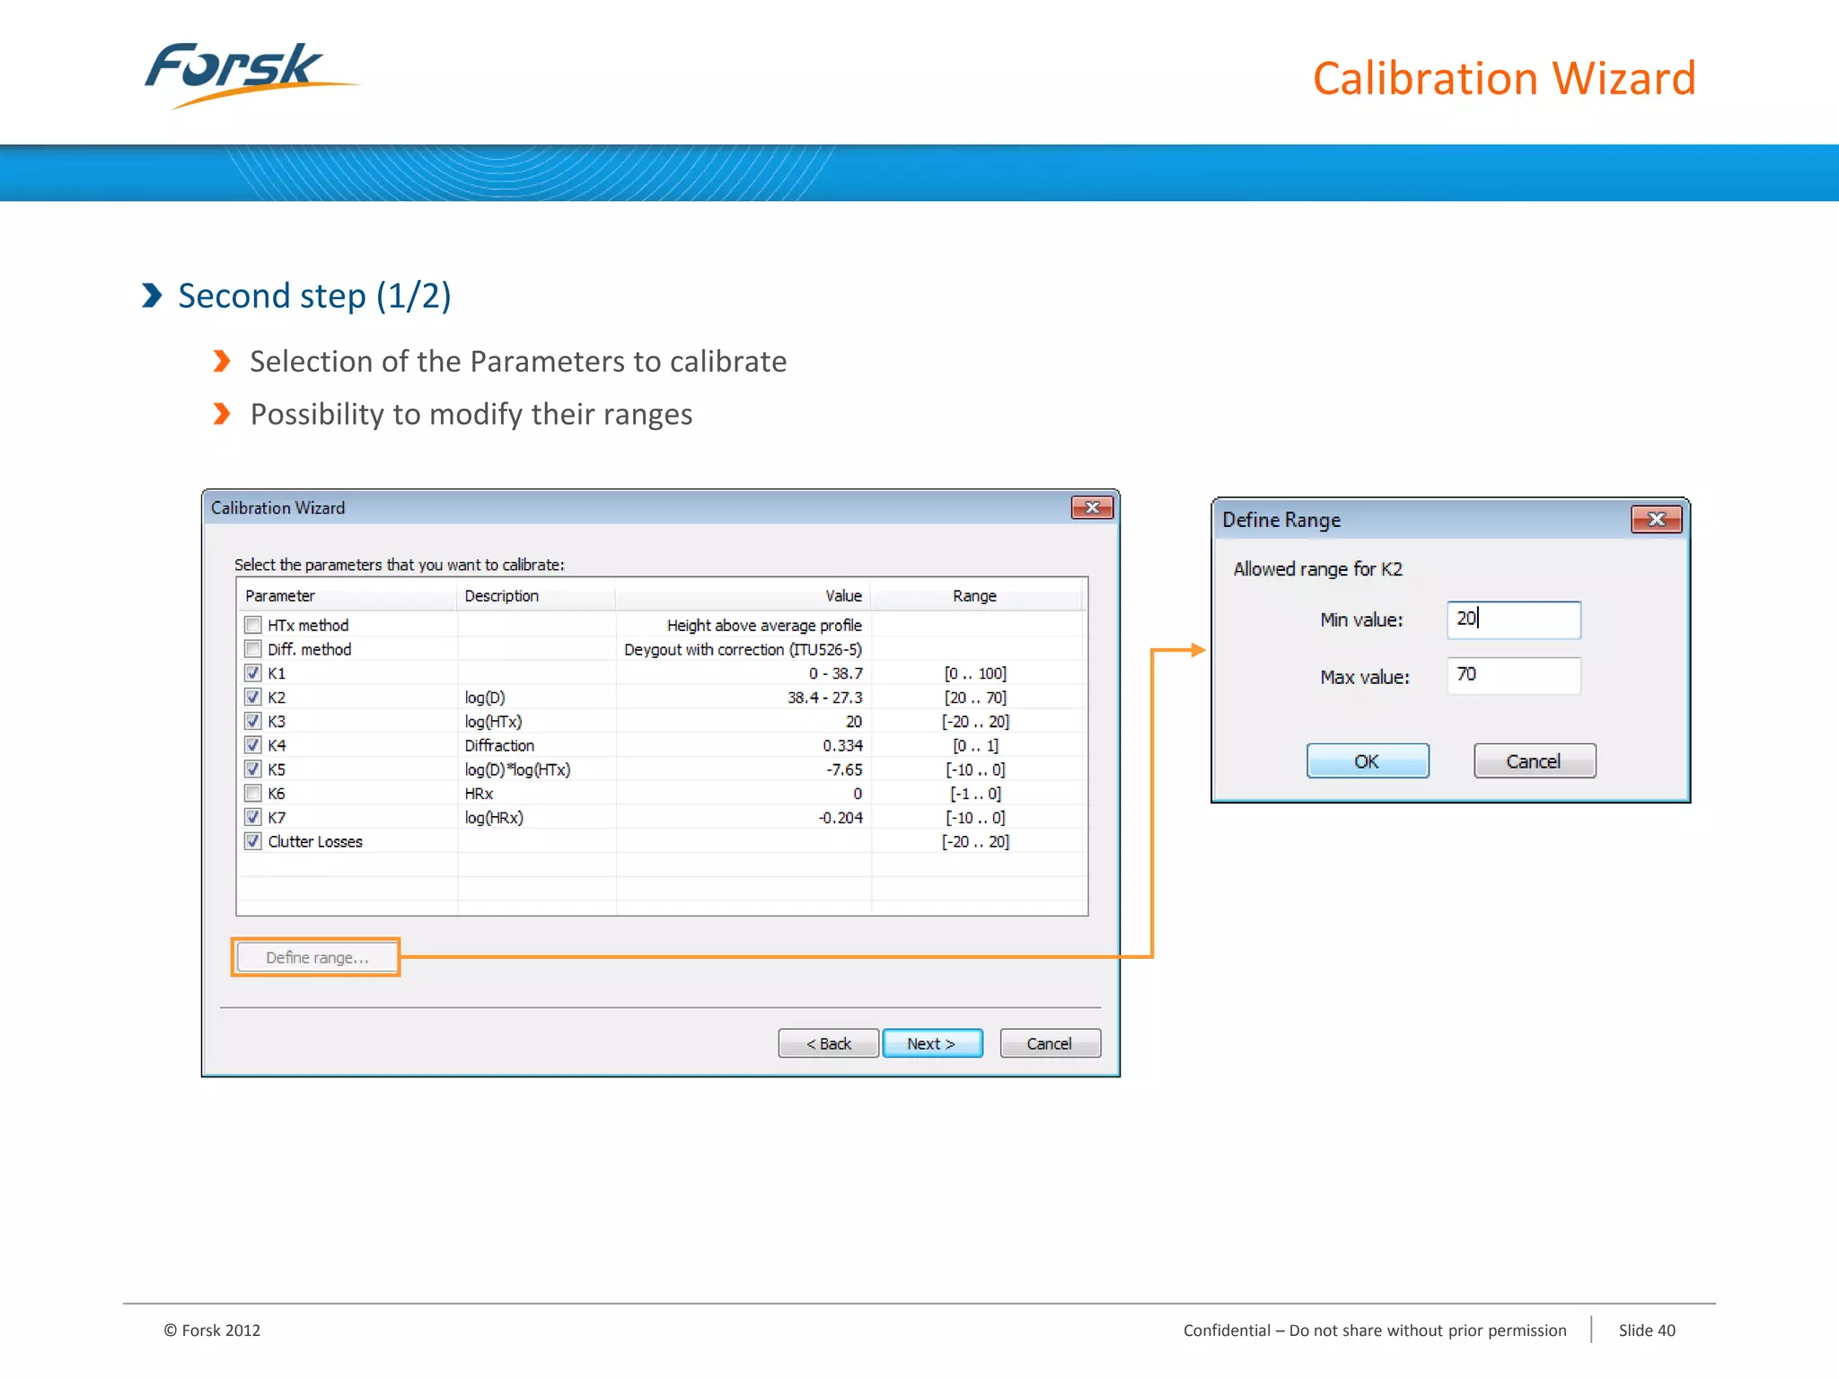
Task: Sort by the Value column header
Action: [744, 595]
